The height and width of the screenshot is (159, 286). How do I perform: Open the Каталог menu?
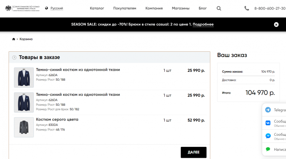[x=97, y=8]
